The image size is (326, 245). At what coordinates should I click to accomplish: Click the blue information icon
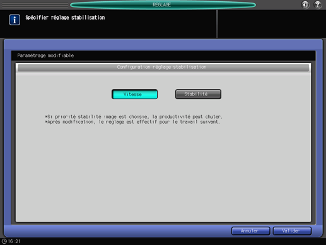click(15, 20)
